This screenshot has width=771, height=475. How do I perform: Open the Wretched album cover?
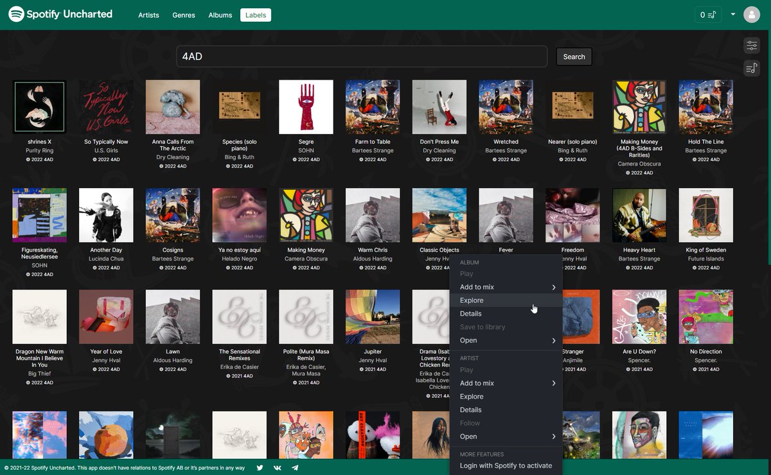(x=506, y=107)
